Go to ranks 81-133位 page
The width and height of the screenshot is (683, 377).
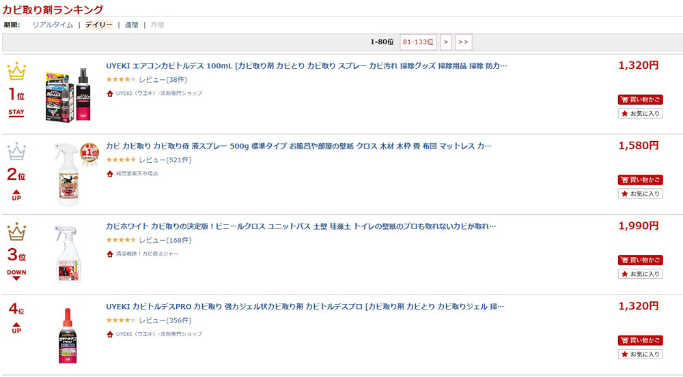[418, 42]
